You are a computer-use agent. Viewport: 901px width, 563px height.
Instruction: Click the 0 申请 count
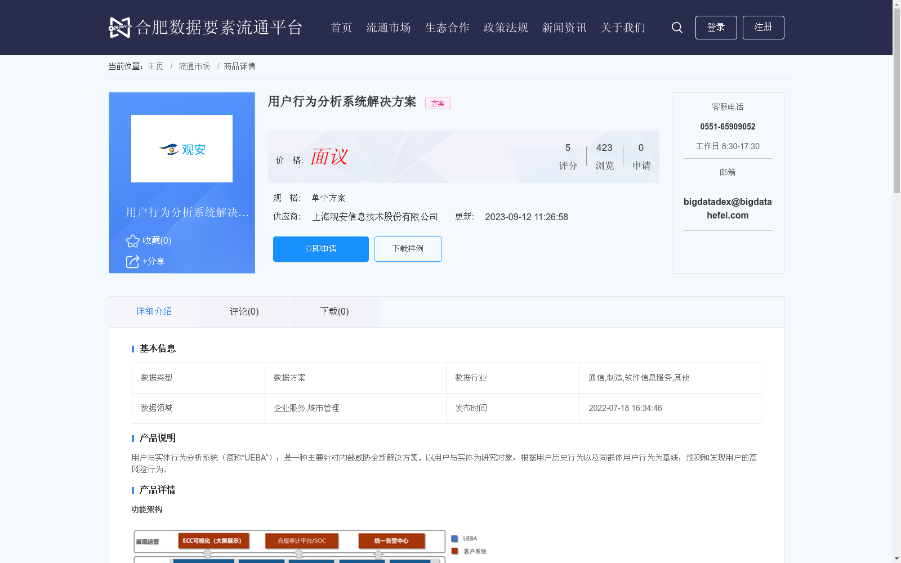(x=641, y=157)
